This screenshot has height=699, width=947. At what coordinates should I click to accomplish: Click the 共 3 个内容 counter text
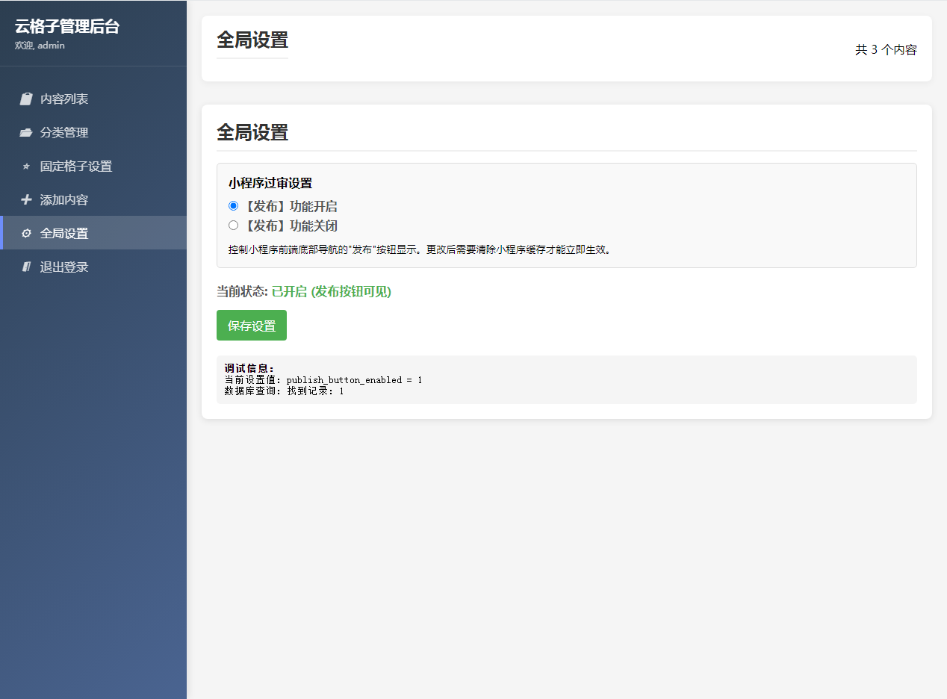pyautogui.click(x=885, y=50)
